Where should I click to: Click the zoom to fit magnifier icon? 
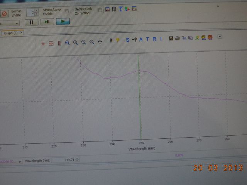[x=92, y=42]
